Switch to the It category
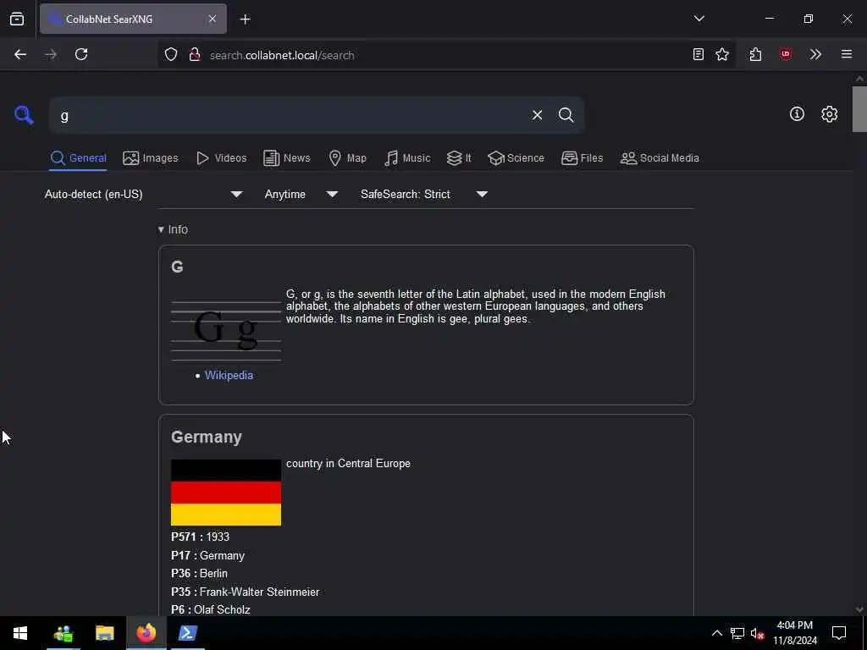Viewport: 867px width, 650px height. [459, 158]
